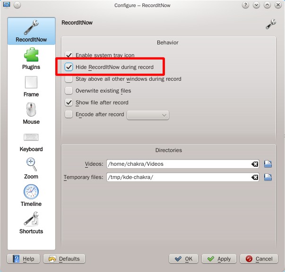Clear the Temporary files path field

click(x=255, y=177)
